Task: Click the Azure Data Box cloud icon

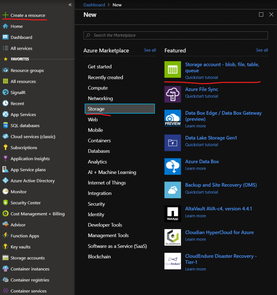Action: (x=173, y=166)
